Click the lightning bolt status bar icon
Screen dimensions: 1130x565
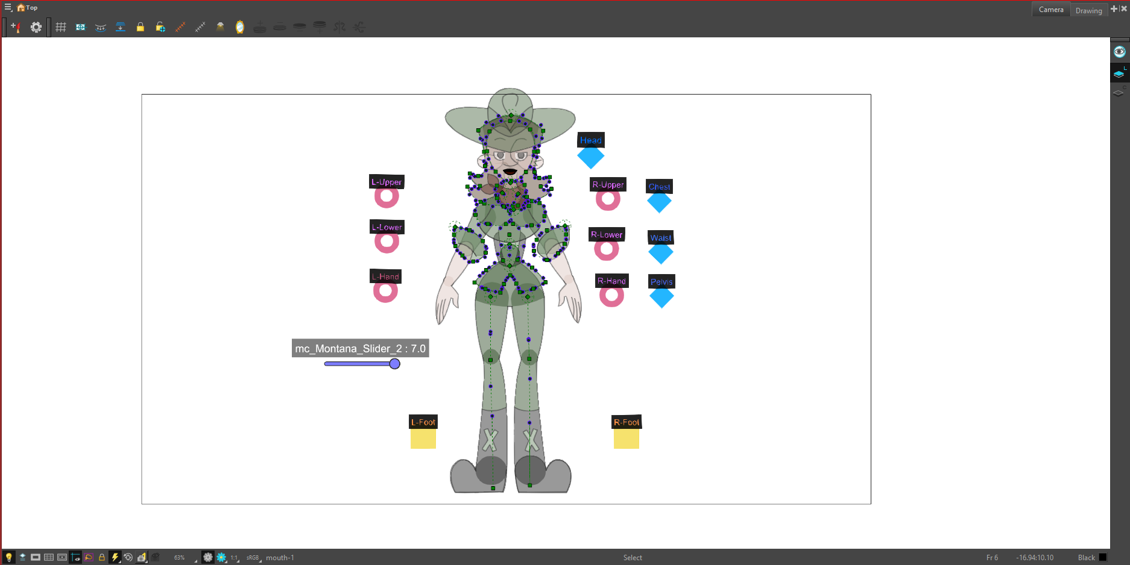[x=115, y=557]
